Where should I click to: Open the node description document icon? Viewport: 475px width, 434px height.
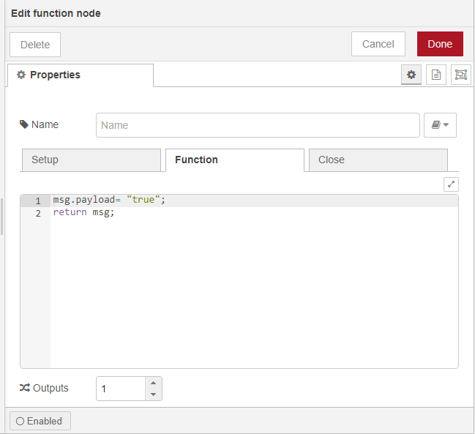coord(436,75)
